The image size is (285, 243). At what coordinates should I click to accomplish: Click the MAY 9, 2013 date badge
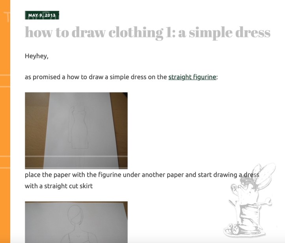[x=42, y=15]
